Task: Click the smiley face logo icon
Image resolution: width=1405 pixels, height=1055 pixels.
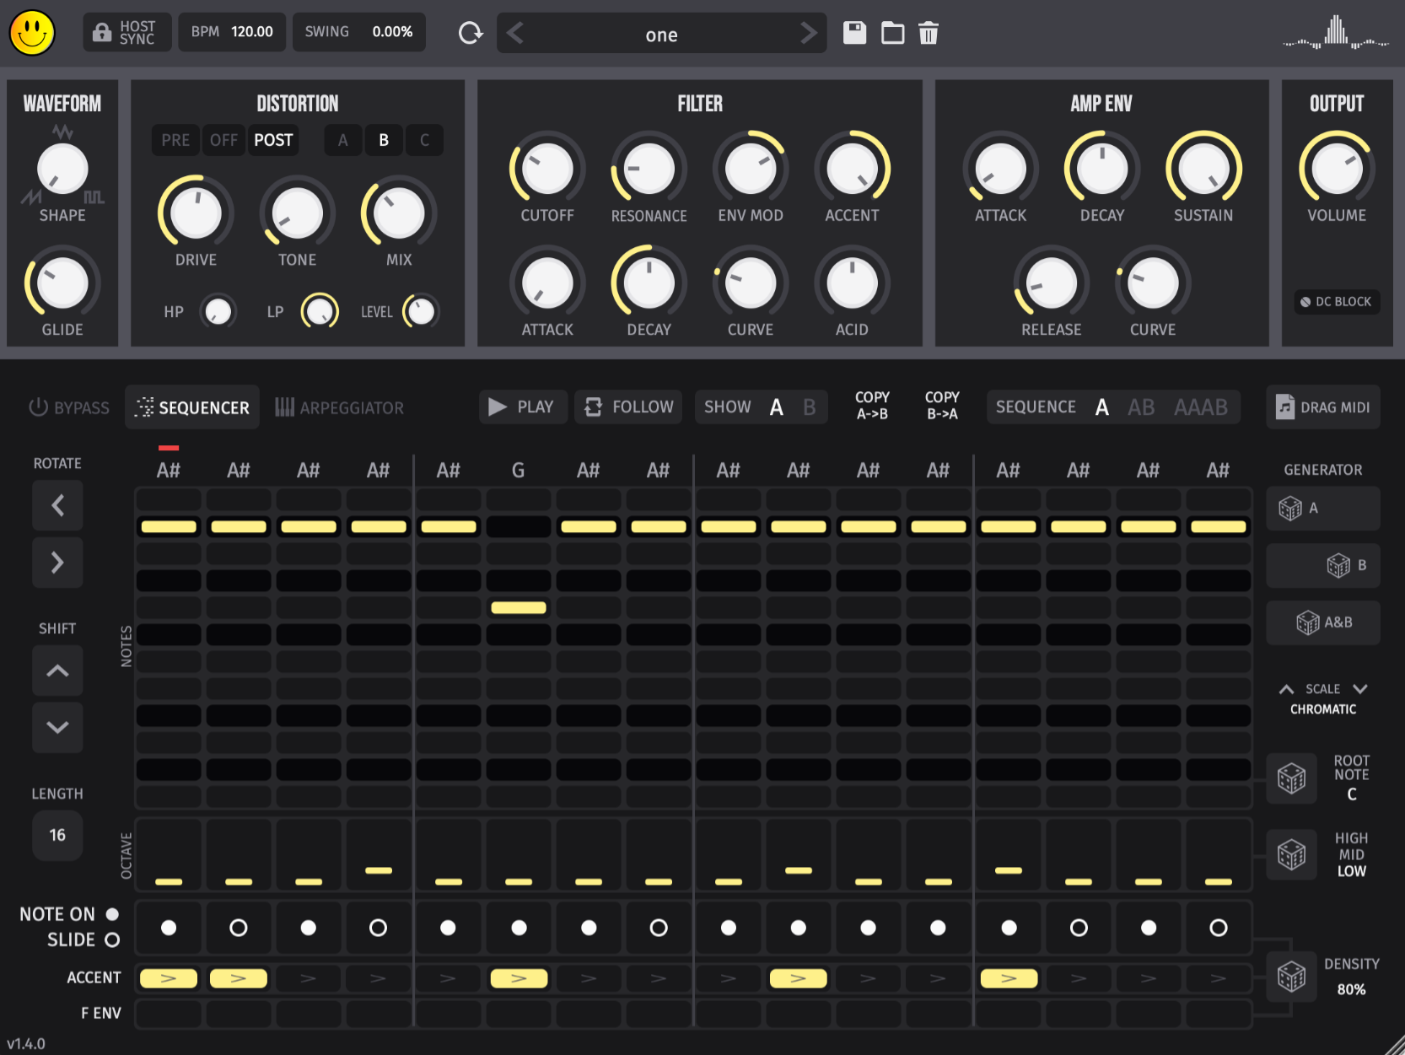Action: (x=33, y=33)
